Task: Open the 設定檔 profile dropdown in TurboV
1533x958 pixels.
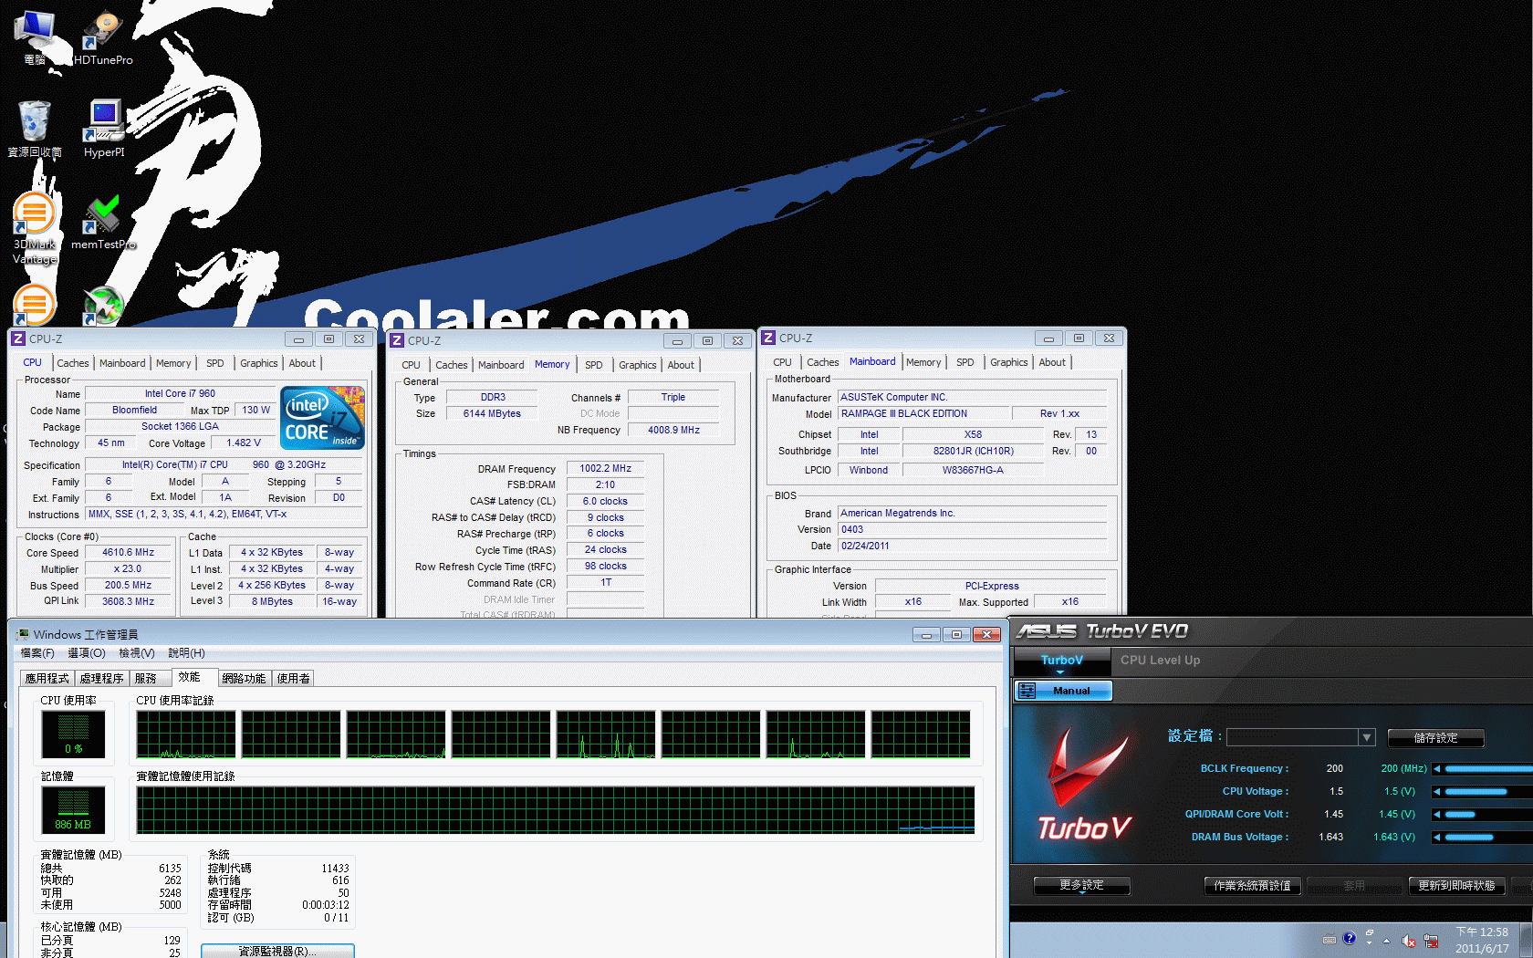Action: tap(1366, 737)
